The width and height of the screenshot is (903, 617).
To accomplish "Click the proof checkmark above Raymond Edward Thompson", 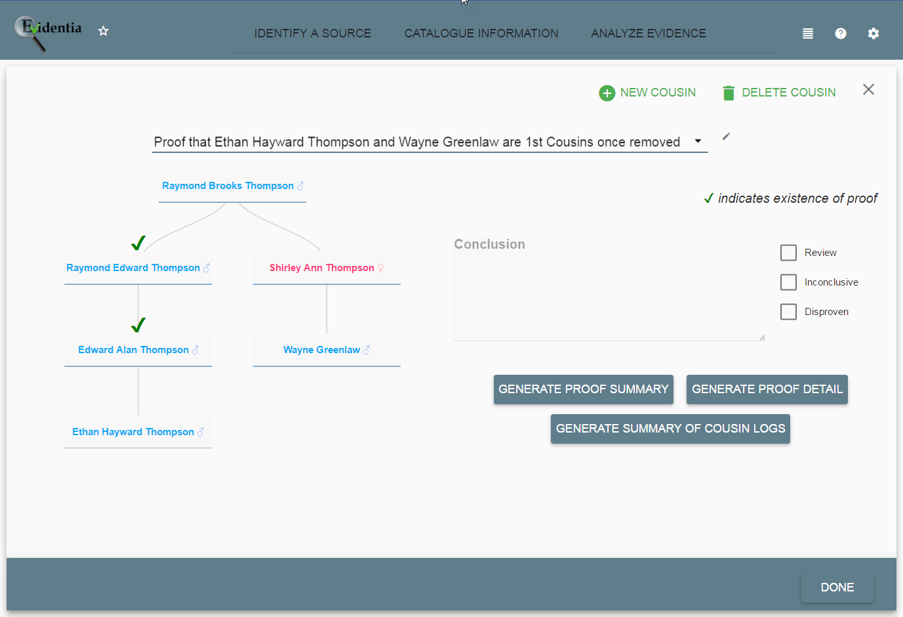I will click(138, 243).
